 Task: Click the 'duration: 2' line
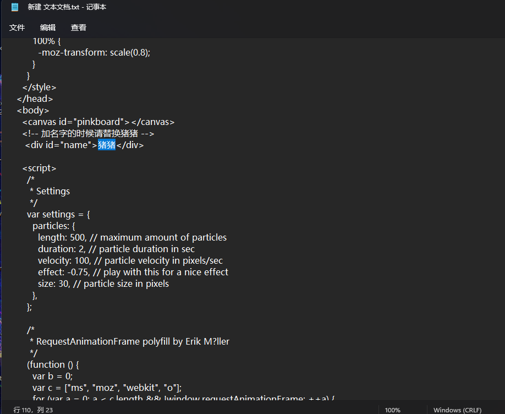(x=116, y=249)
